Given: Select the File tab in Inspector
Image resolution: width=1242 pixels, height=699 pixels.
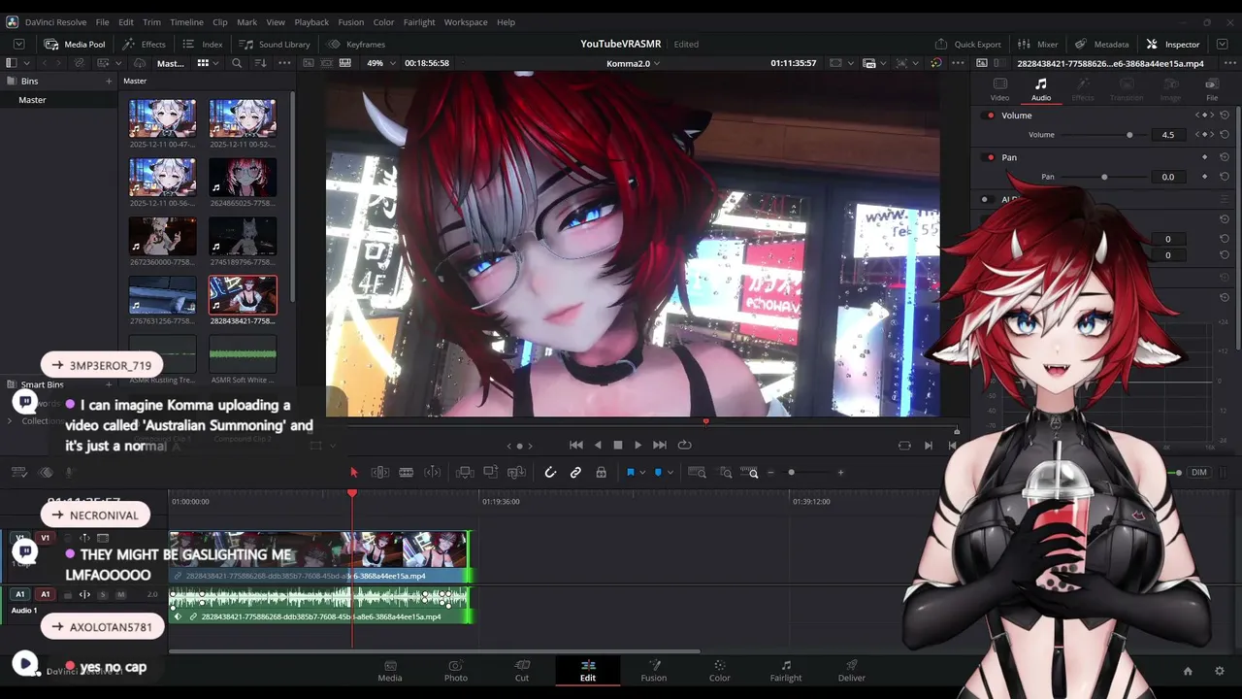Looking at the screenshot, I should tap(1212, 89).
